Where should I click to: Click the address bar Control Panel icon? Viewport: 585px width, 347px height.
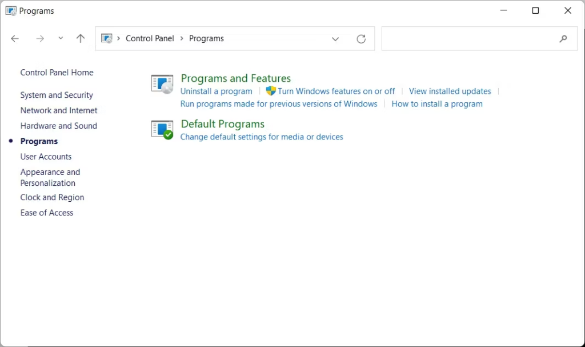tap(107, 38)
